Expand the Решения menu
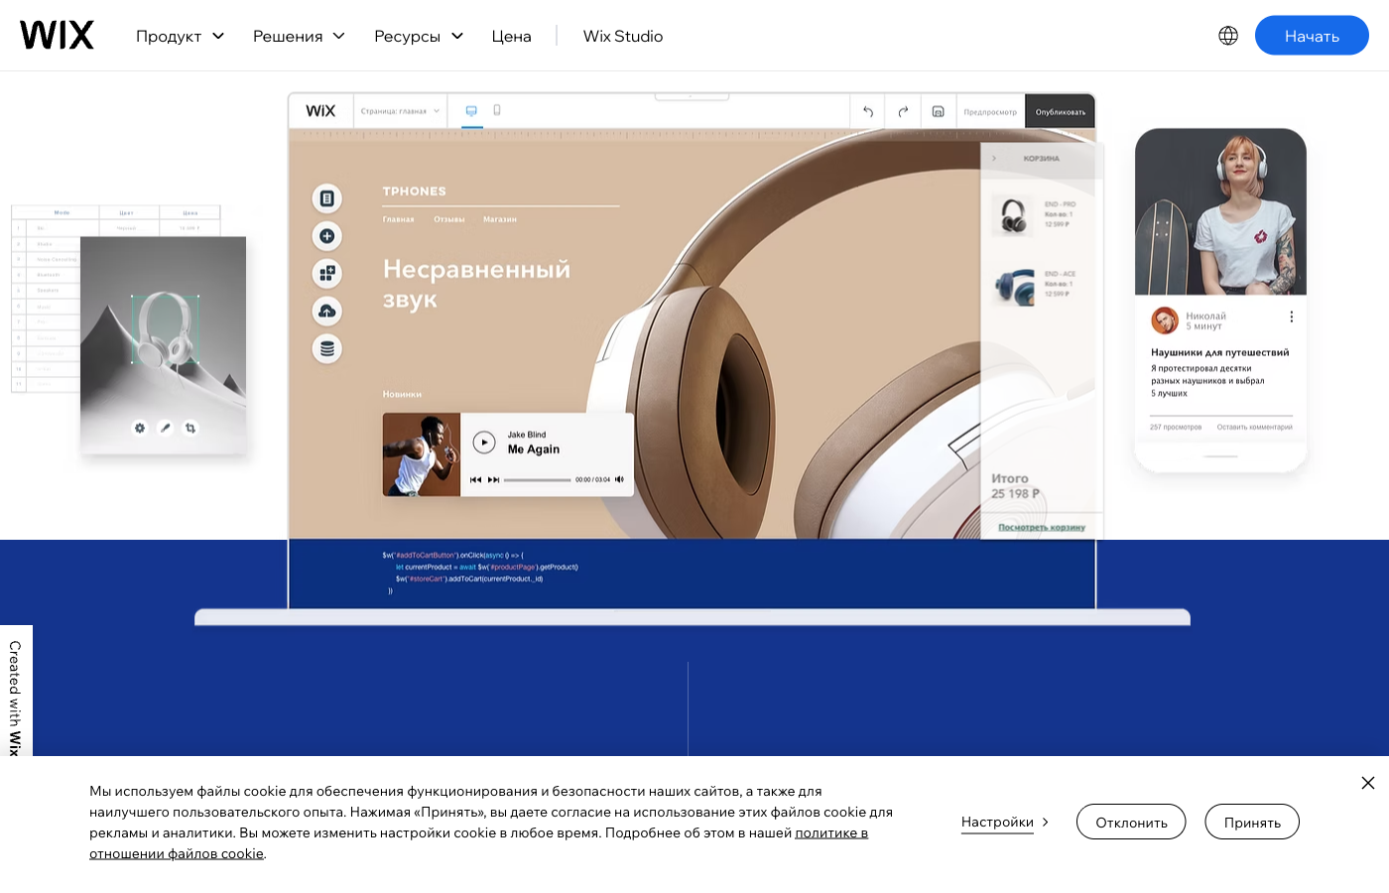This screenshot has height=893, width=1389. tap(299, 36)
